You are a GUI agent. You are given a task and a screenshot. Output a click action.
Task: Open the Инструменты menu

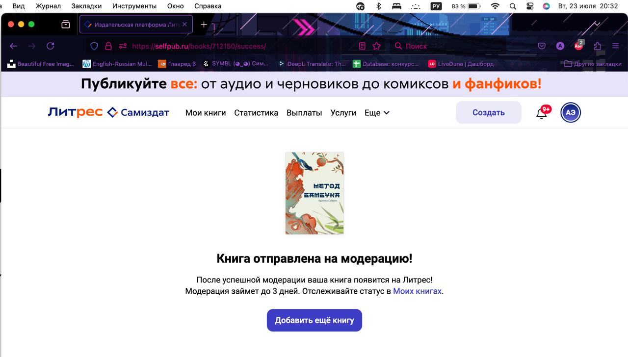coord(134,6)
